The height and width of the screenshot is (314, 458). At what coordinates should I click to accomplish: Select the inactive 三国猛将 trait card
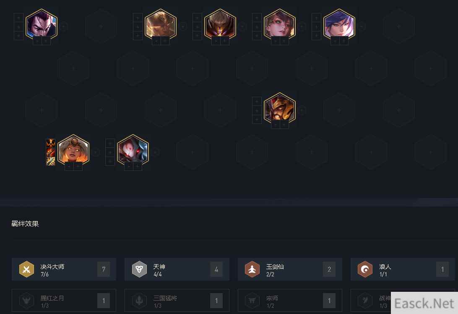pyautogui.click(x=177, y=301)
